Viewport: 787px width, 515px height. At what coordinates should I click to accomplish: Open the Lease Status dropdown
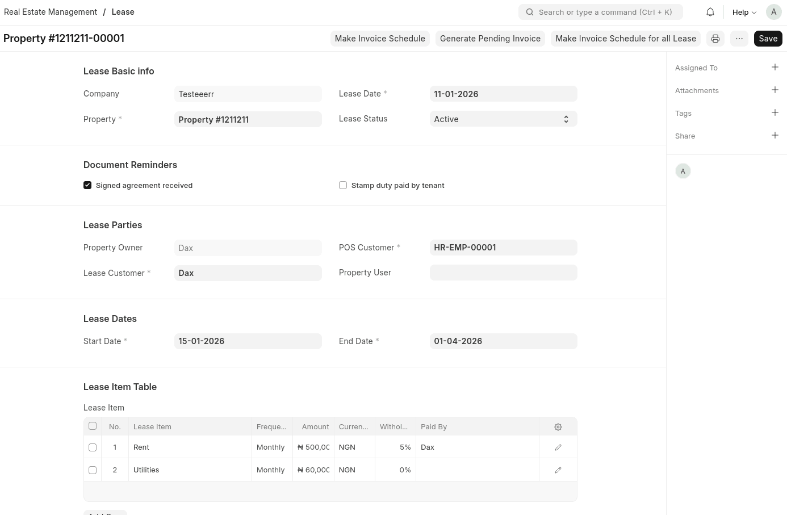503,119
